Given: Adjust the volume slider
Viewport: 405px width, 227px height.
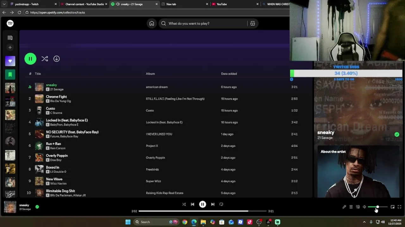Looking at the screenshot, I should pos(378,207).
